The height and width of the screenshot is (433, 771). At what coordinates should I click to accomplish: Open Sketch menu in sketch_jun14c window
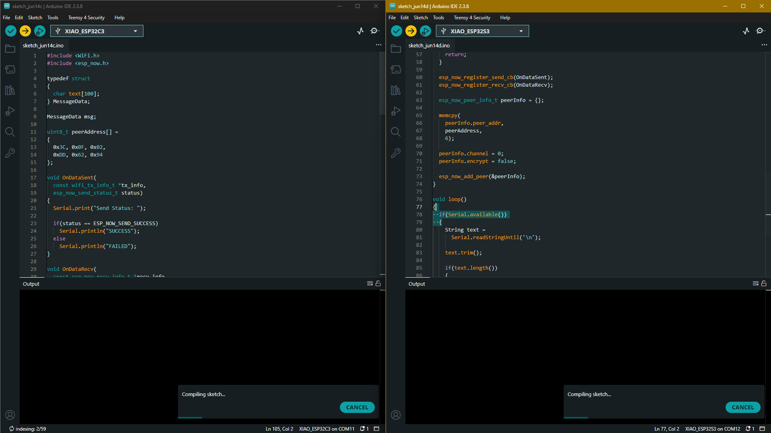click(x=35, y=18)
